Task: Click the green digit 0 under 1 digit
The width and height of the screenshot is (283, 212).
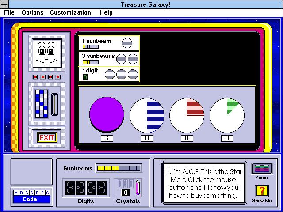Action: point(85,77)
